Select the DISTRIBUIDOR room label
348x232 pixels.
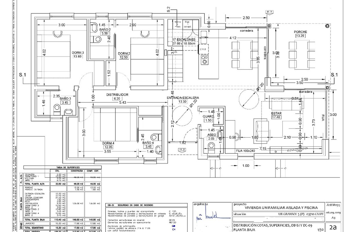[x=117, y=95]
